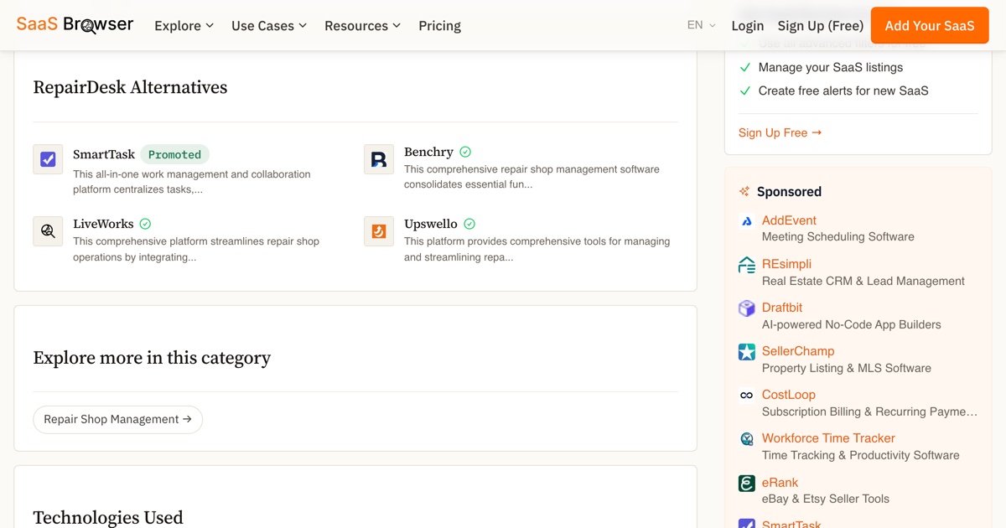Click 'Real Estate CRM & Lead Management' text
Viewport: 1006px width, 528px height.
click(863, 281)
